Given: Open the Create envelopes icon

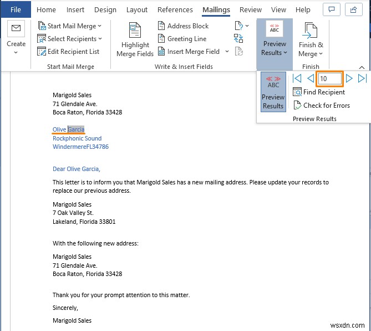Looking at the screenshot, I should click(16, 28).
